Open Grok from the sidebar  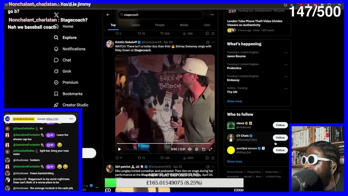[x=63, y=71]
